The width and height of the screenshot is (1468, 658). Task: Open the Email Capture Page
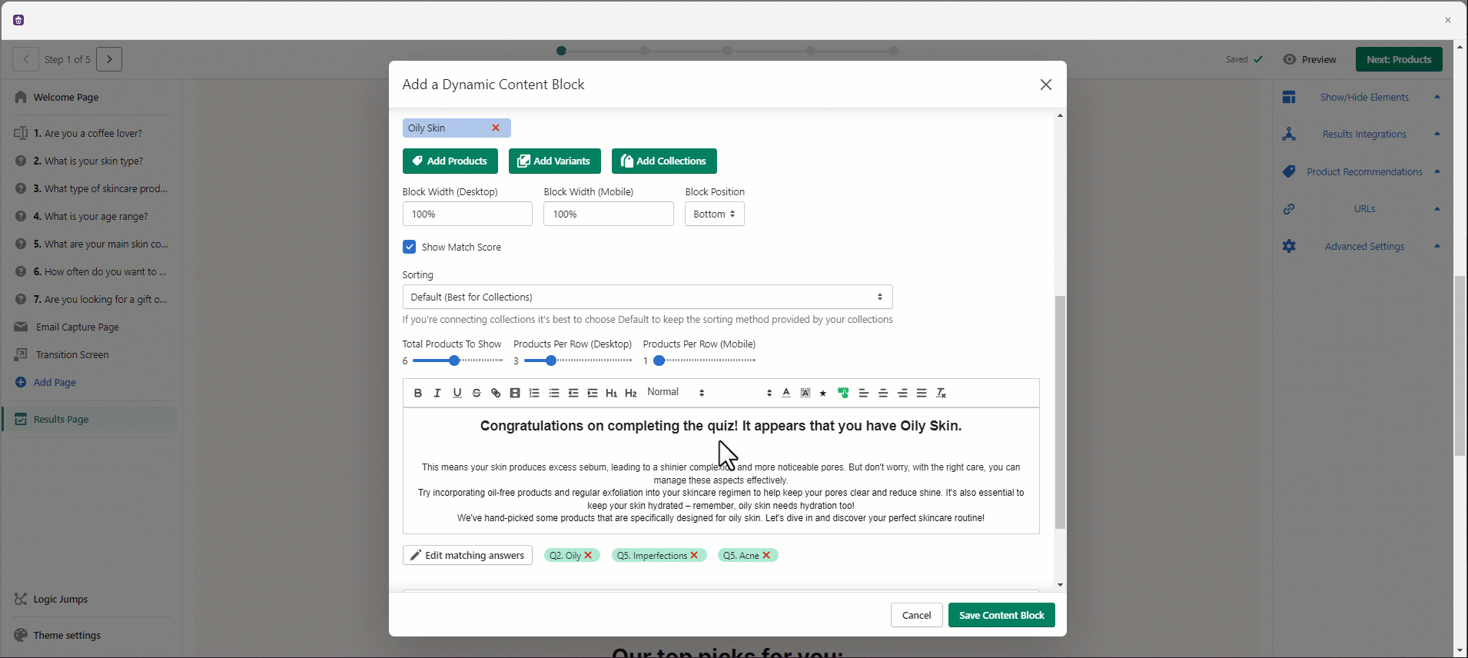(77, 327)
